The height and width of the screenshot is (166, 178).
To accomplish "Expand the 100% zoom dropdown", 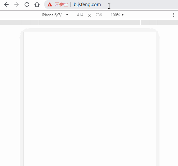I will pos(117,15).
